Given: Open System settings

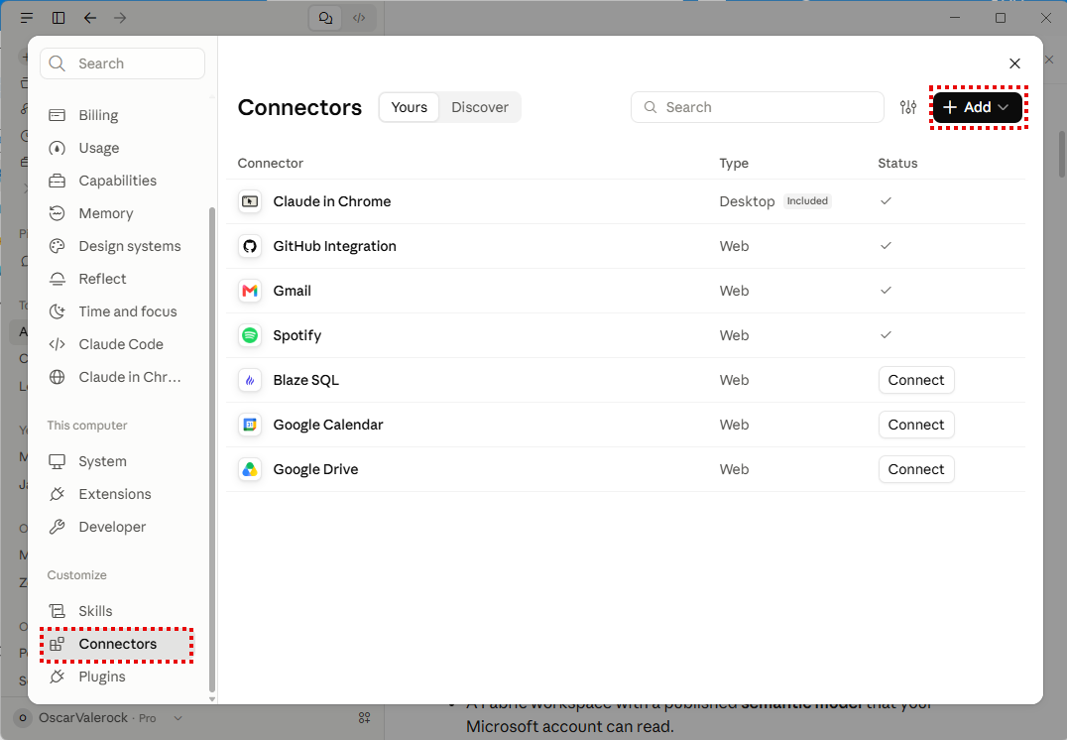Looking at the screenshot, I should tap(123, 461).
